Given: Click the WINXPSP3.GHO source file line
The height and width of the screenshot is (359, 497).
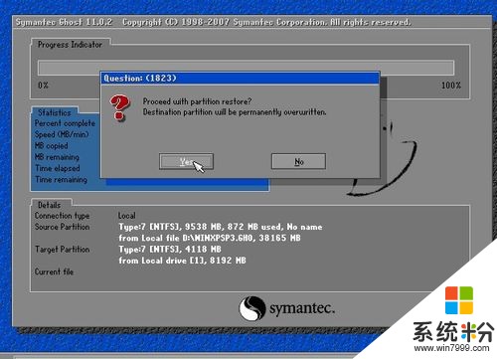Looking at the screenshot, I should click(x=210, y=238).
